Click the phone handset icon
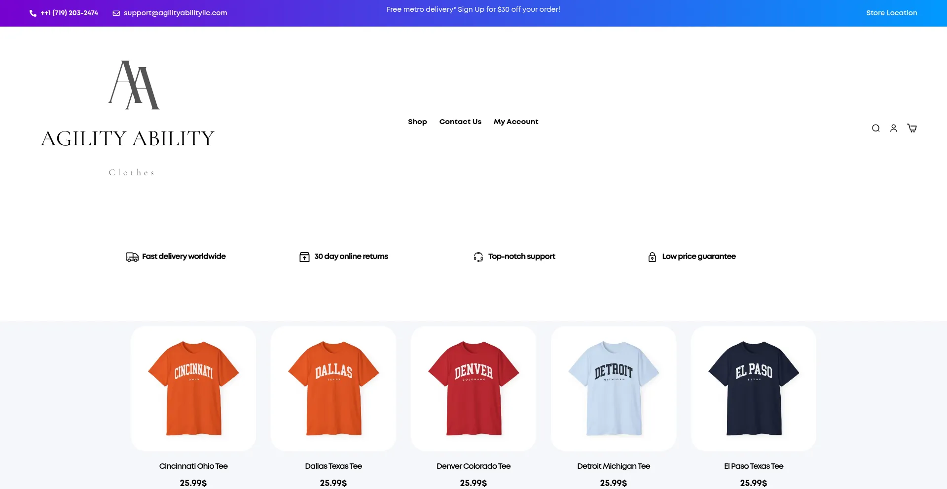 click(33, 13)
